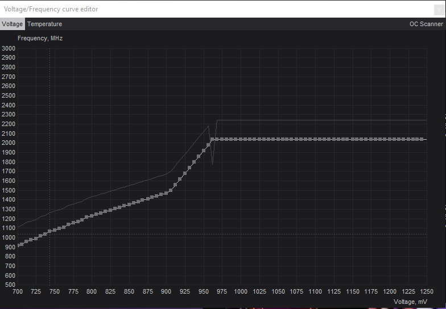This screenshot has height=309, width=446.
Task: Select the curve point at 825 mV
Action: coord(110,210)
